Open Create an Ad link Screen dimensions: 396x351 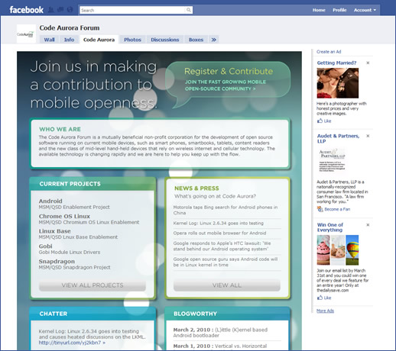pyautogui.click(x=329, y=52)
